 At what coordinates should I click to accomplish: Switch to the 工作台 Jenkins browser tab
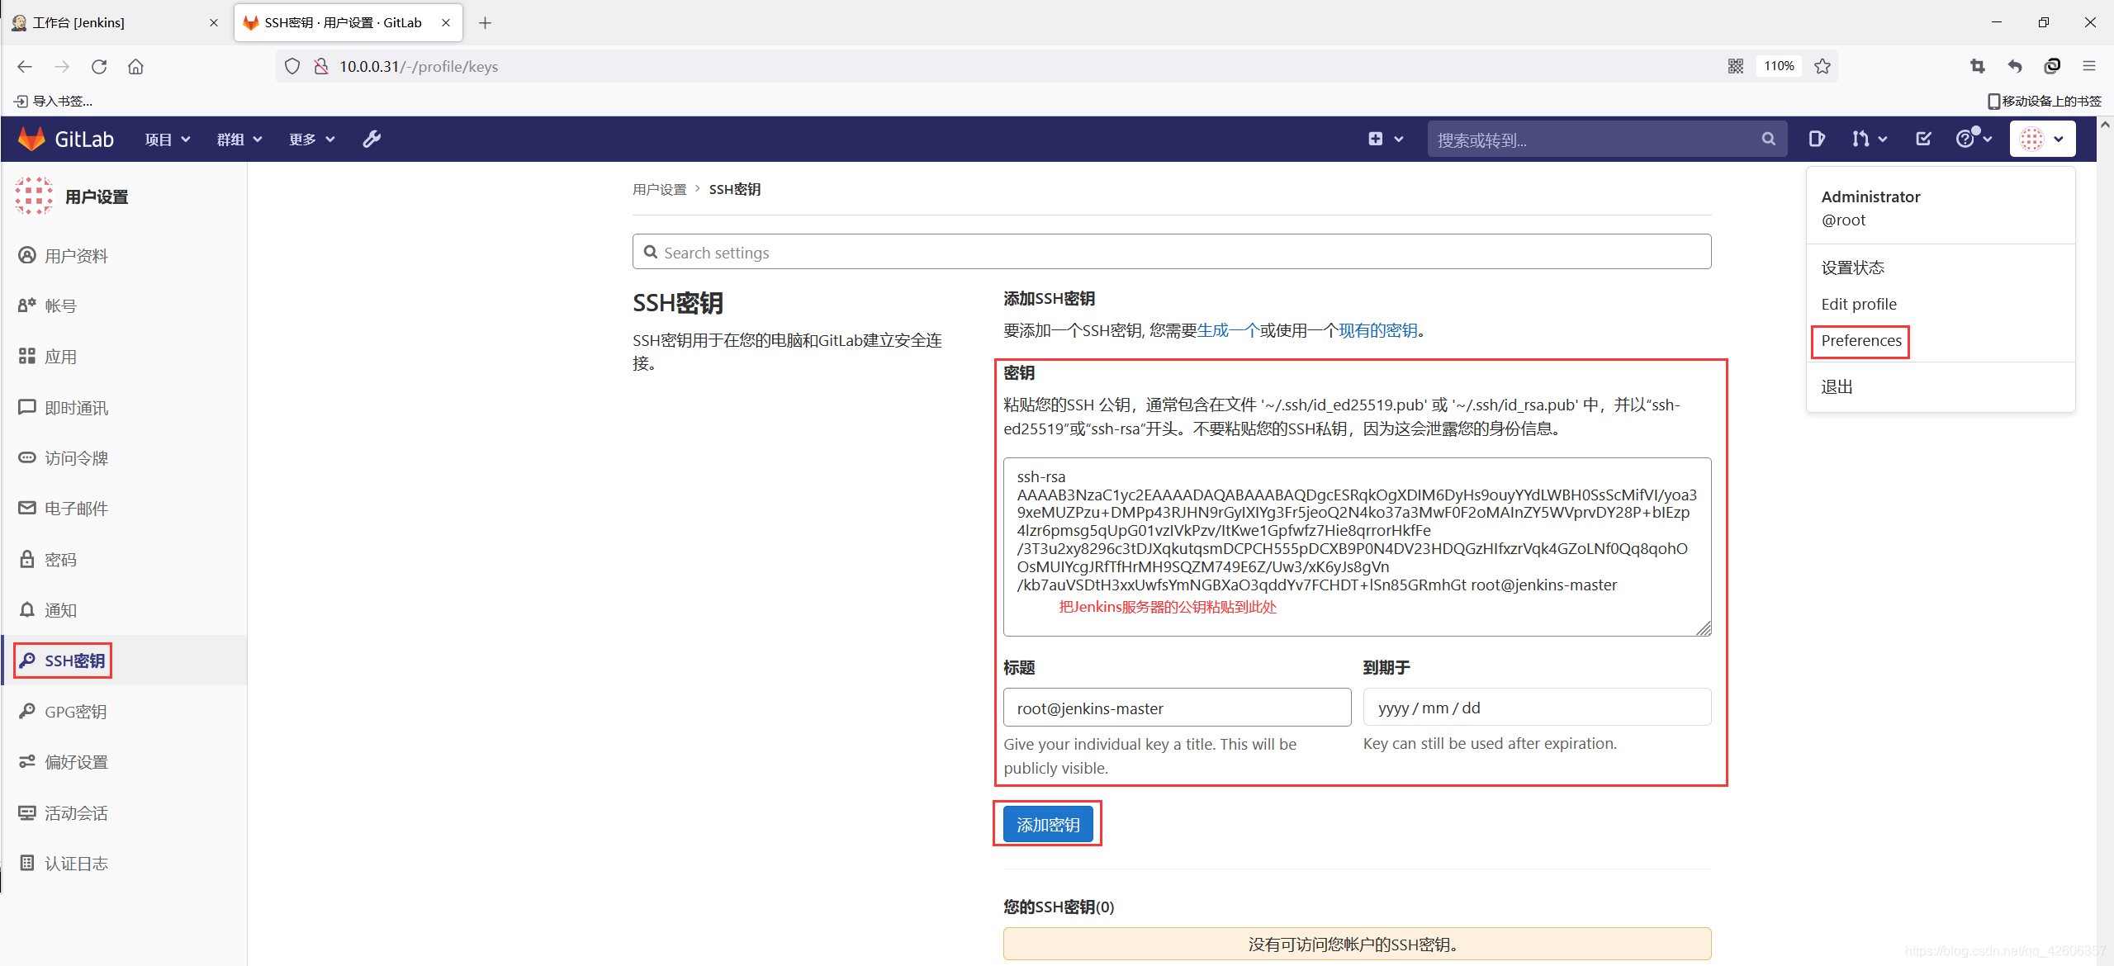coord(115,22)
